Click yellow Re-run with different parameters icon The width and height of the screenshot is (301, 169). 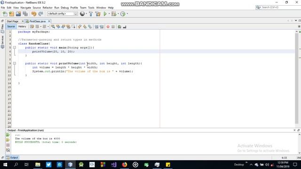coord(8,140)
